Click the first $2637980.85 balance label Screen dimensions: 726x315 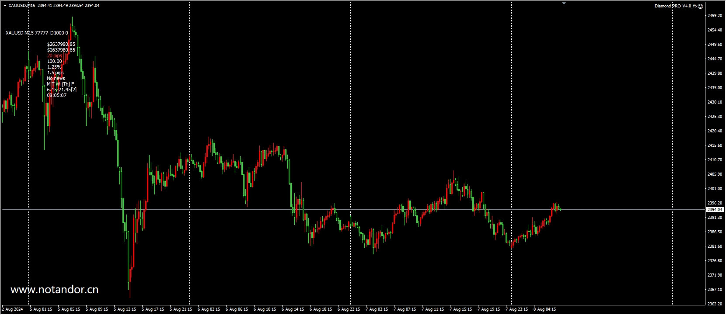(61, 44)
